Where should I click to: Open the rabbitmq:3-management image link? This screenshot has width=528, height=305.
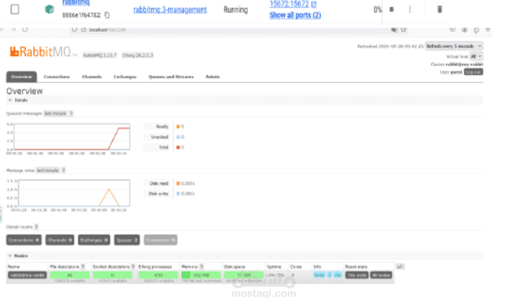click(170, 10)
